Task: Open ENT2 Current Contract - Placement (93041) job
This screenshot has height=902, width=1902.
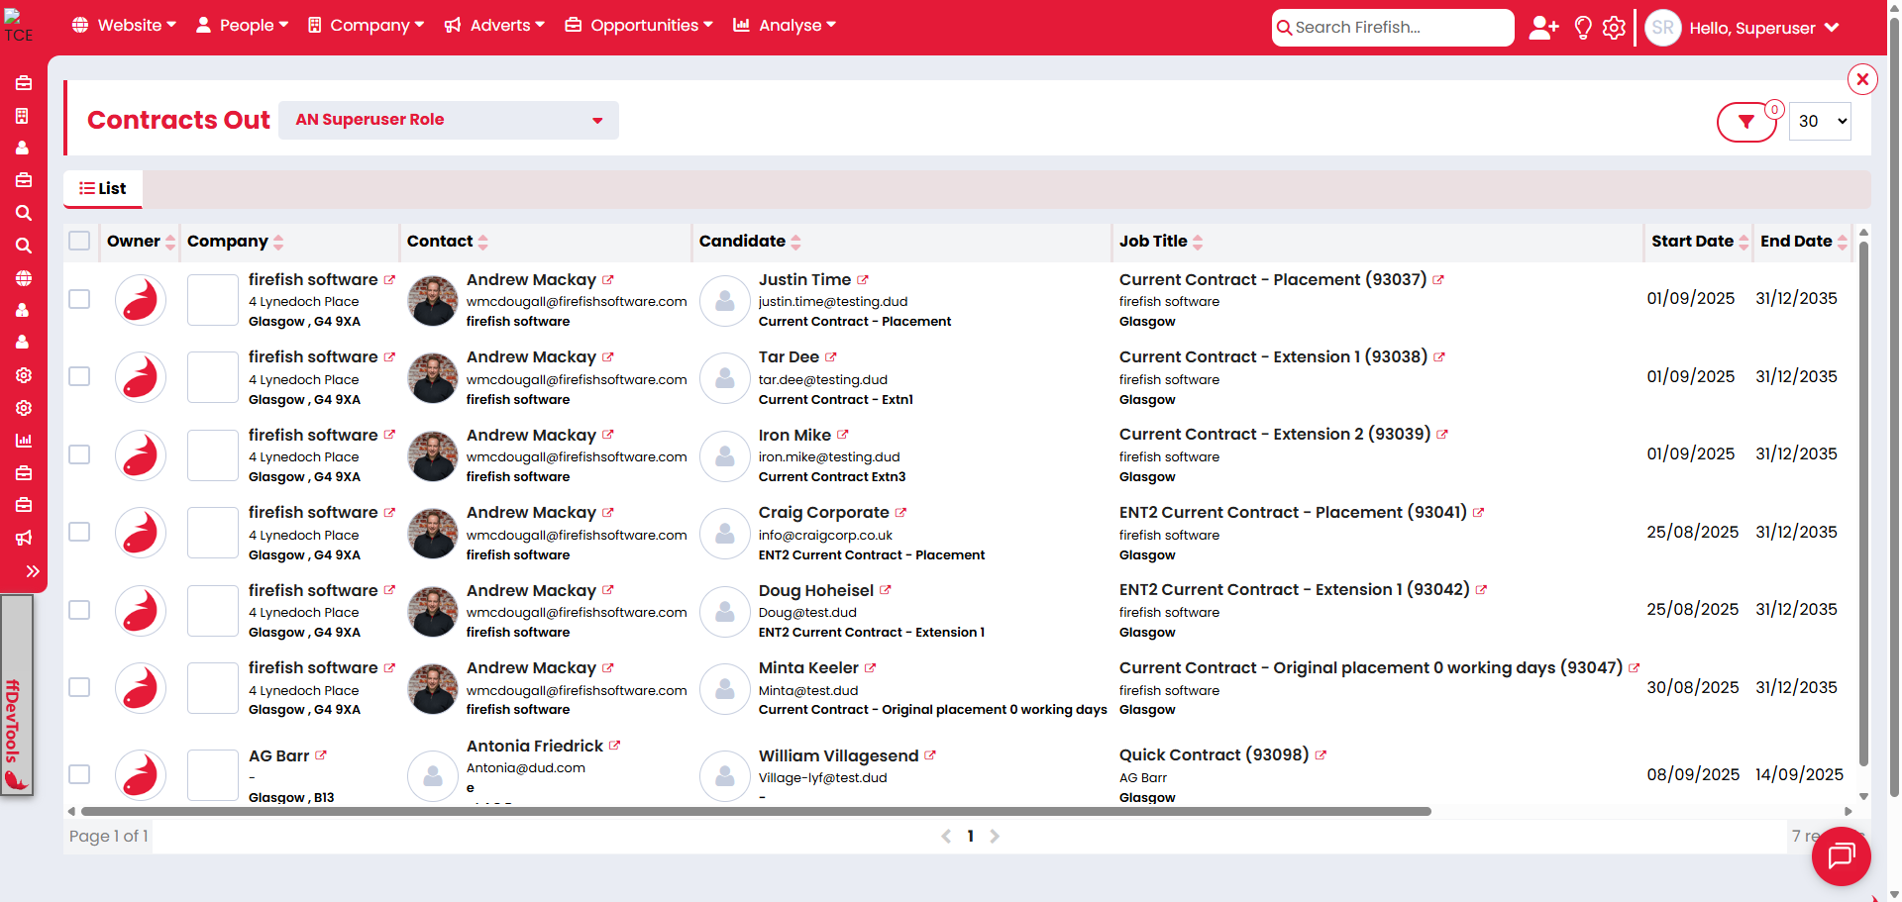Action: pyautogui.click(x=1293, y=513)
